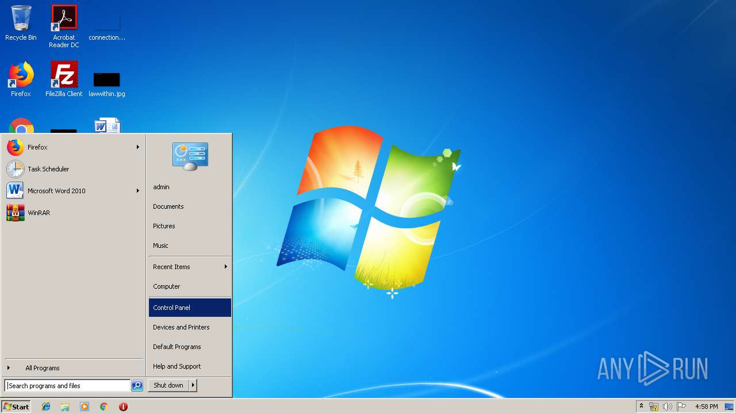Image resolution: width=736 pixels, height=414 pixels.
Task: Open the Firefox desktop shortcut
Action: [x=21, y=79]
